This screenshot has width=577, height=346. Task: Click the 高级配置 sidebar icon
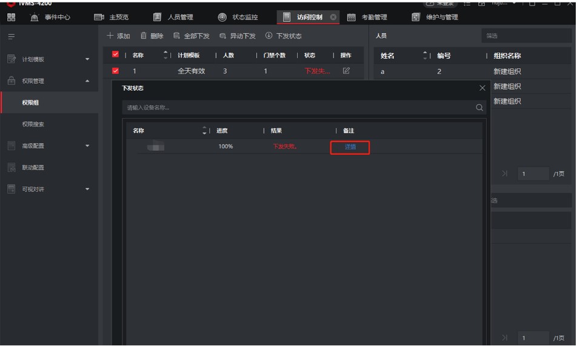(x=12, y=145)
